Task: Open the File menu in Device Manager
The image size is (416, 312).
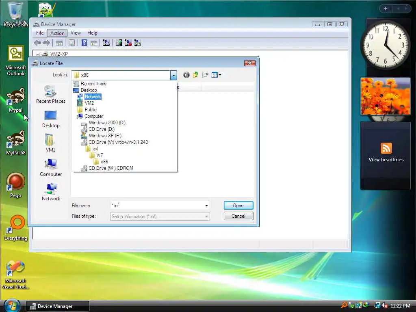Action: click(40, 33)
